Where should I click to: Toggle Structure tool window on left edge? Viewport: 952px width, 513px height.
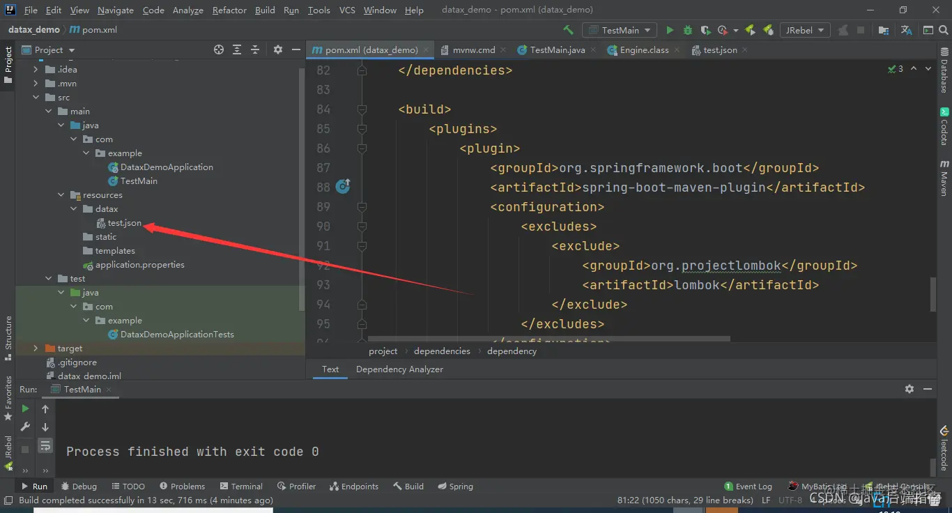click(x=8, y=337)
